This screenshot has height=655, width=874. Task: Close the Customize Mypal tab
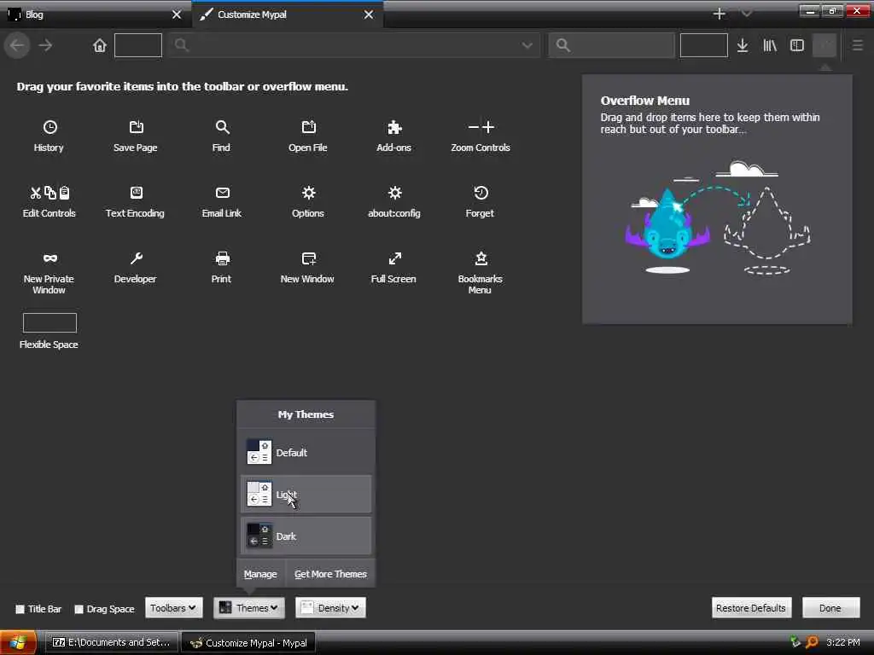tap(369, 14)
